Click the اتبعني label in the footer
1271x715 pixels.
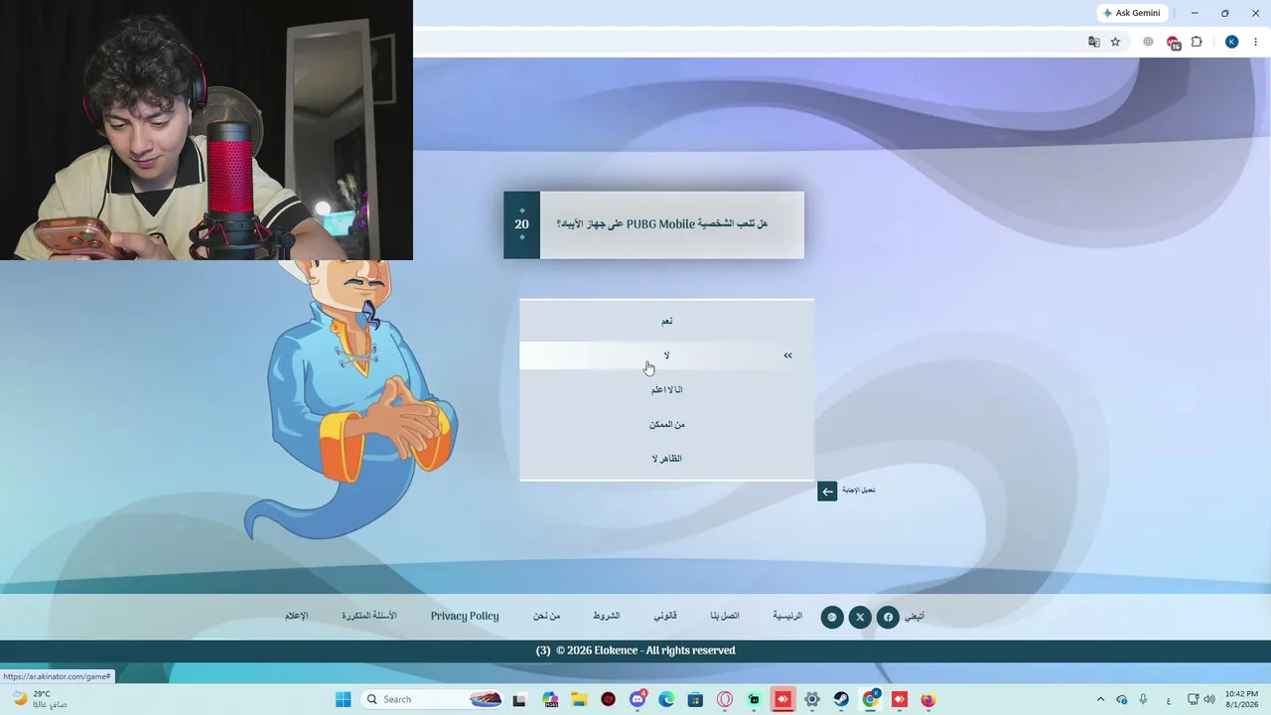pyautogui.click(x=915, y=617)
